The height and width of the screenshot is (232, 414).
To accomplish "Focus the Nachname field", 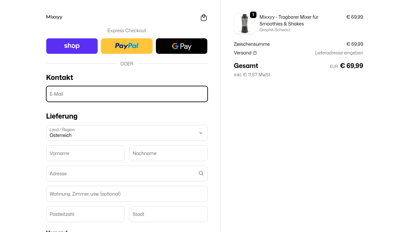I will pos(168,153).
